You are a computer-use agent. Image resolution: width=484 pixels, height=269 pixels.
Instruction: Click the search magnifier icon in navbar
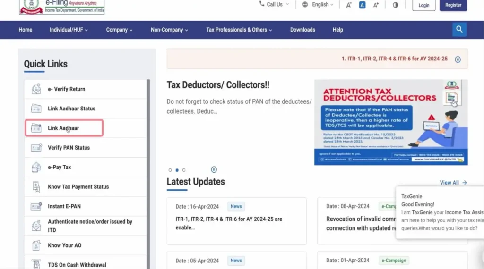click(x=459, y=30)
